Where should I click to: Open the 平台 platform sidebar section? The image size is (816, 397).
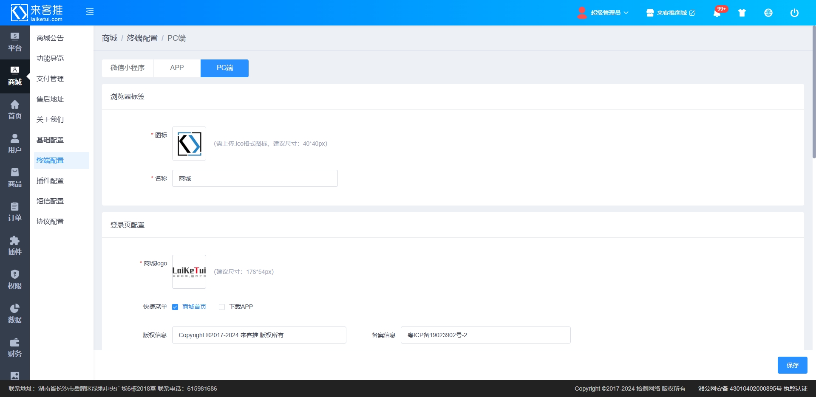coord(15,42)
